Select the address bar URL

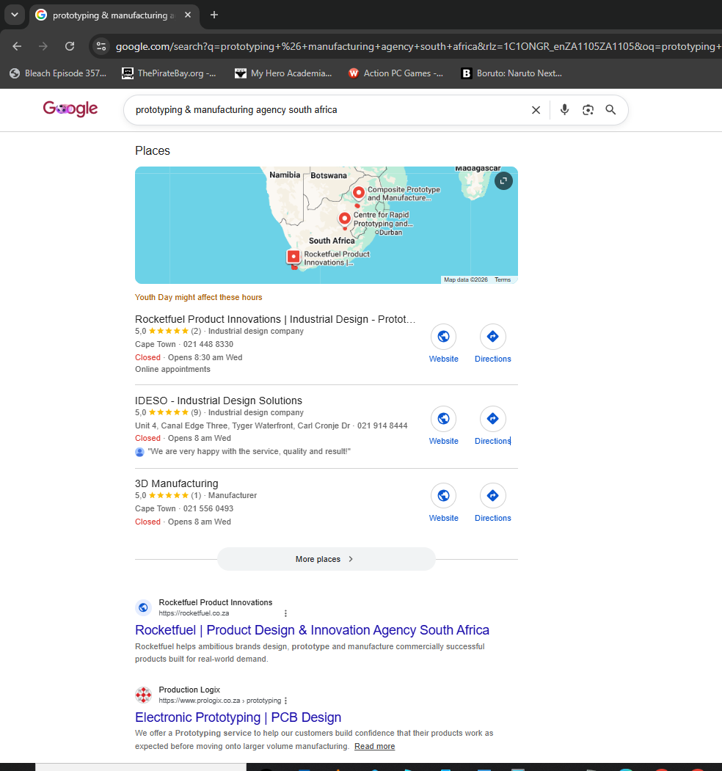coord(418,46)
